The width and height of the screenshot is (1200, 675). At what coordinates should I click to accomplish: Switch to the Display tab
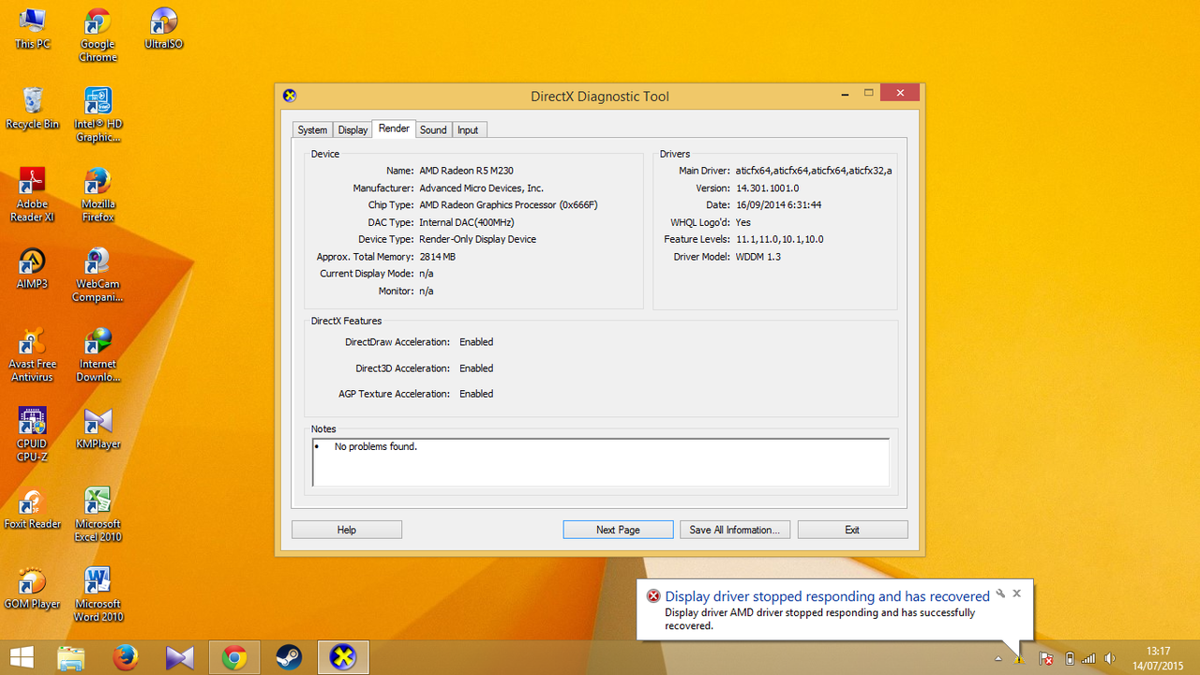pos(352,130)
